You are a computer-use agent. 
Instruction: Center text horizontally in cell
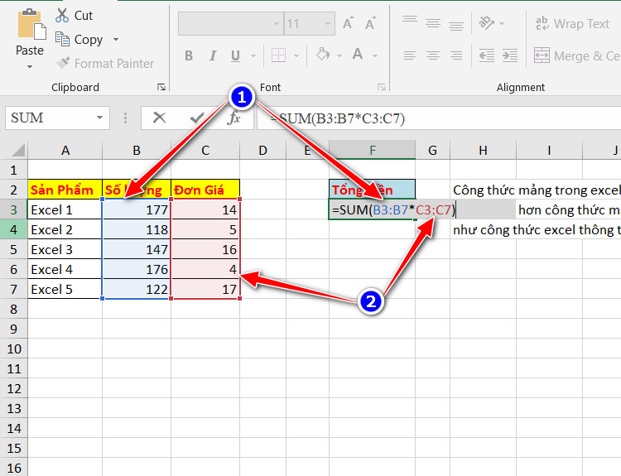click(x=433, y=55)
